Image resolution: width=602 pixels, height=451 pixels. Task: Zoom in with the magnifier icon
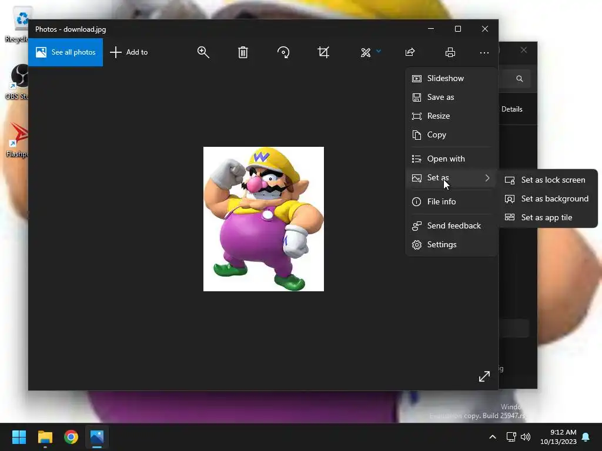(203, 52)
